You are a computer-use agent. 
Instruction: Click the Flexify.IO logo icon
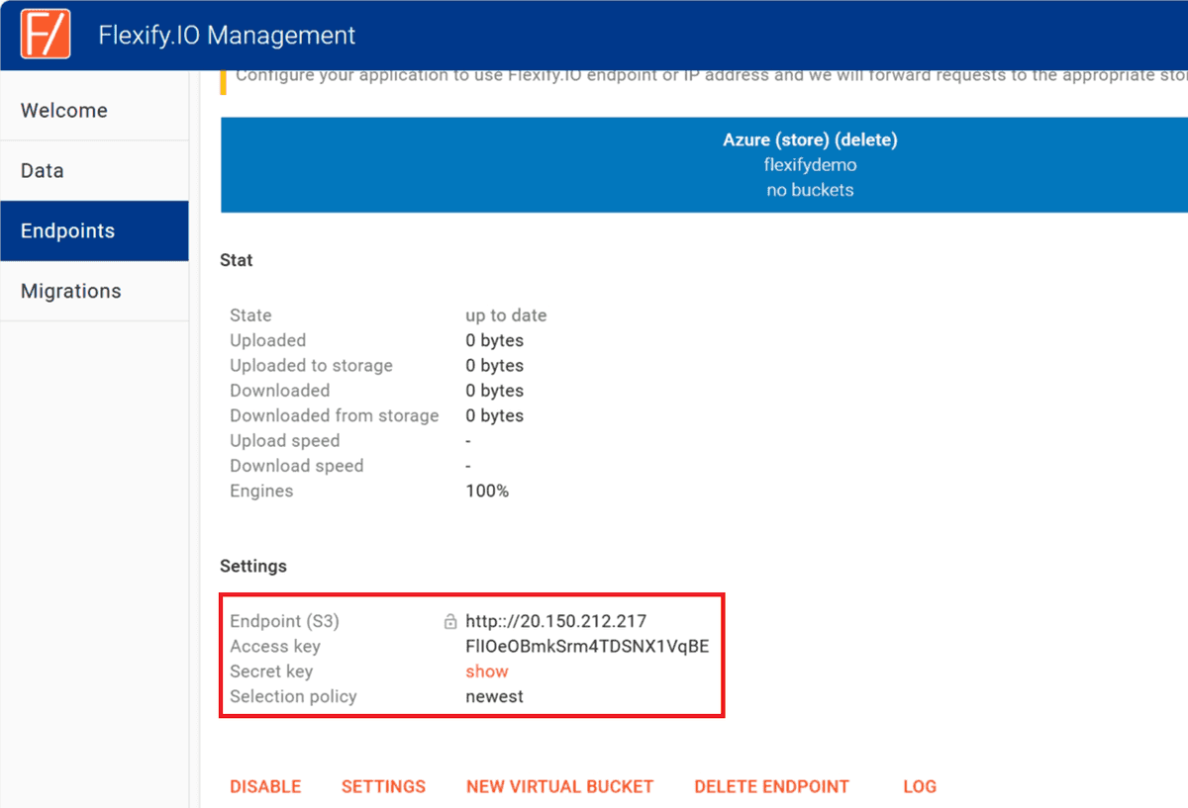pyautogui.click(x=44, y=33)
